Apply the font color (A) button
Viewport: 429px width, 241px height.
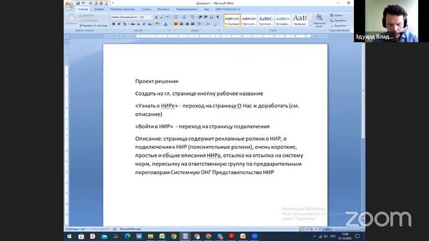click(166, 24)
